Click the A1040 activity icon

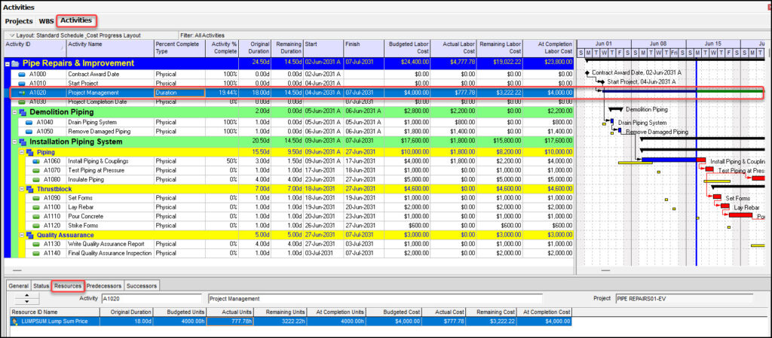tap(29, 123)
